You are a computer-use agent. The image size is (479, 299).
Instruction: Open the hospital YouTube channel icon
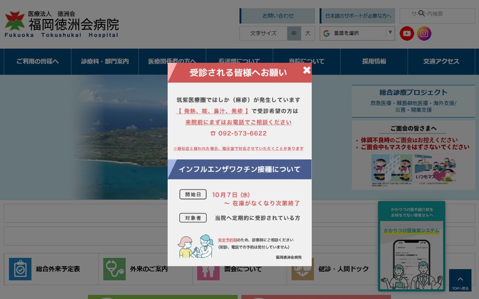pyautogui.click(x=407, y=33)
